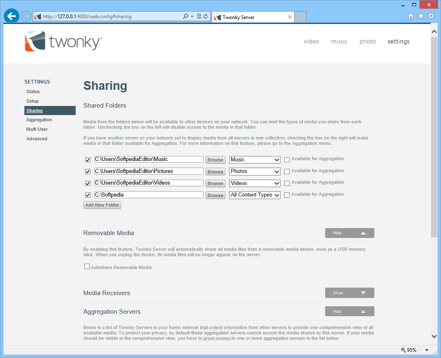Expand Media Receivers section with Show

pyautogui.click(x=350, y=293)
